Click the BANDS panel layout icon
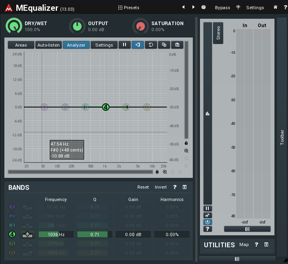 point(185,187)
